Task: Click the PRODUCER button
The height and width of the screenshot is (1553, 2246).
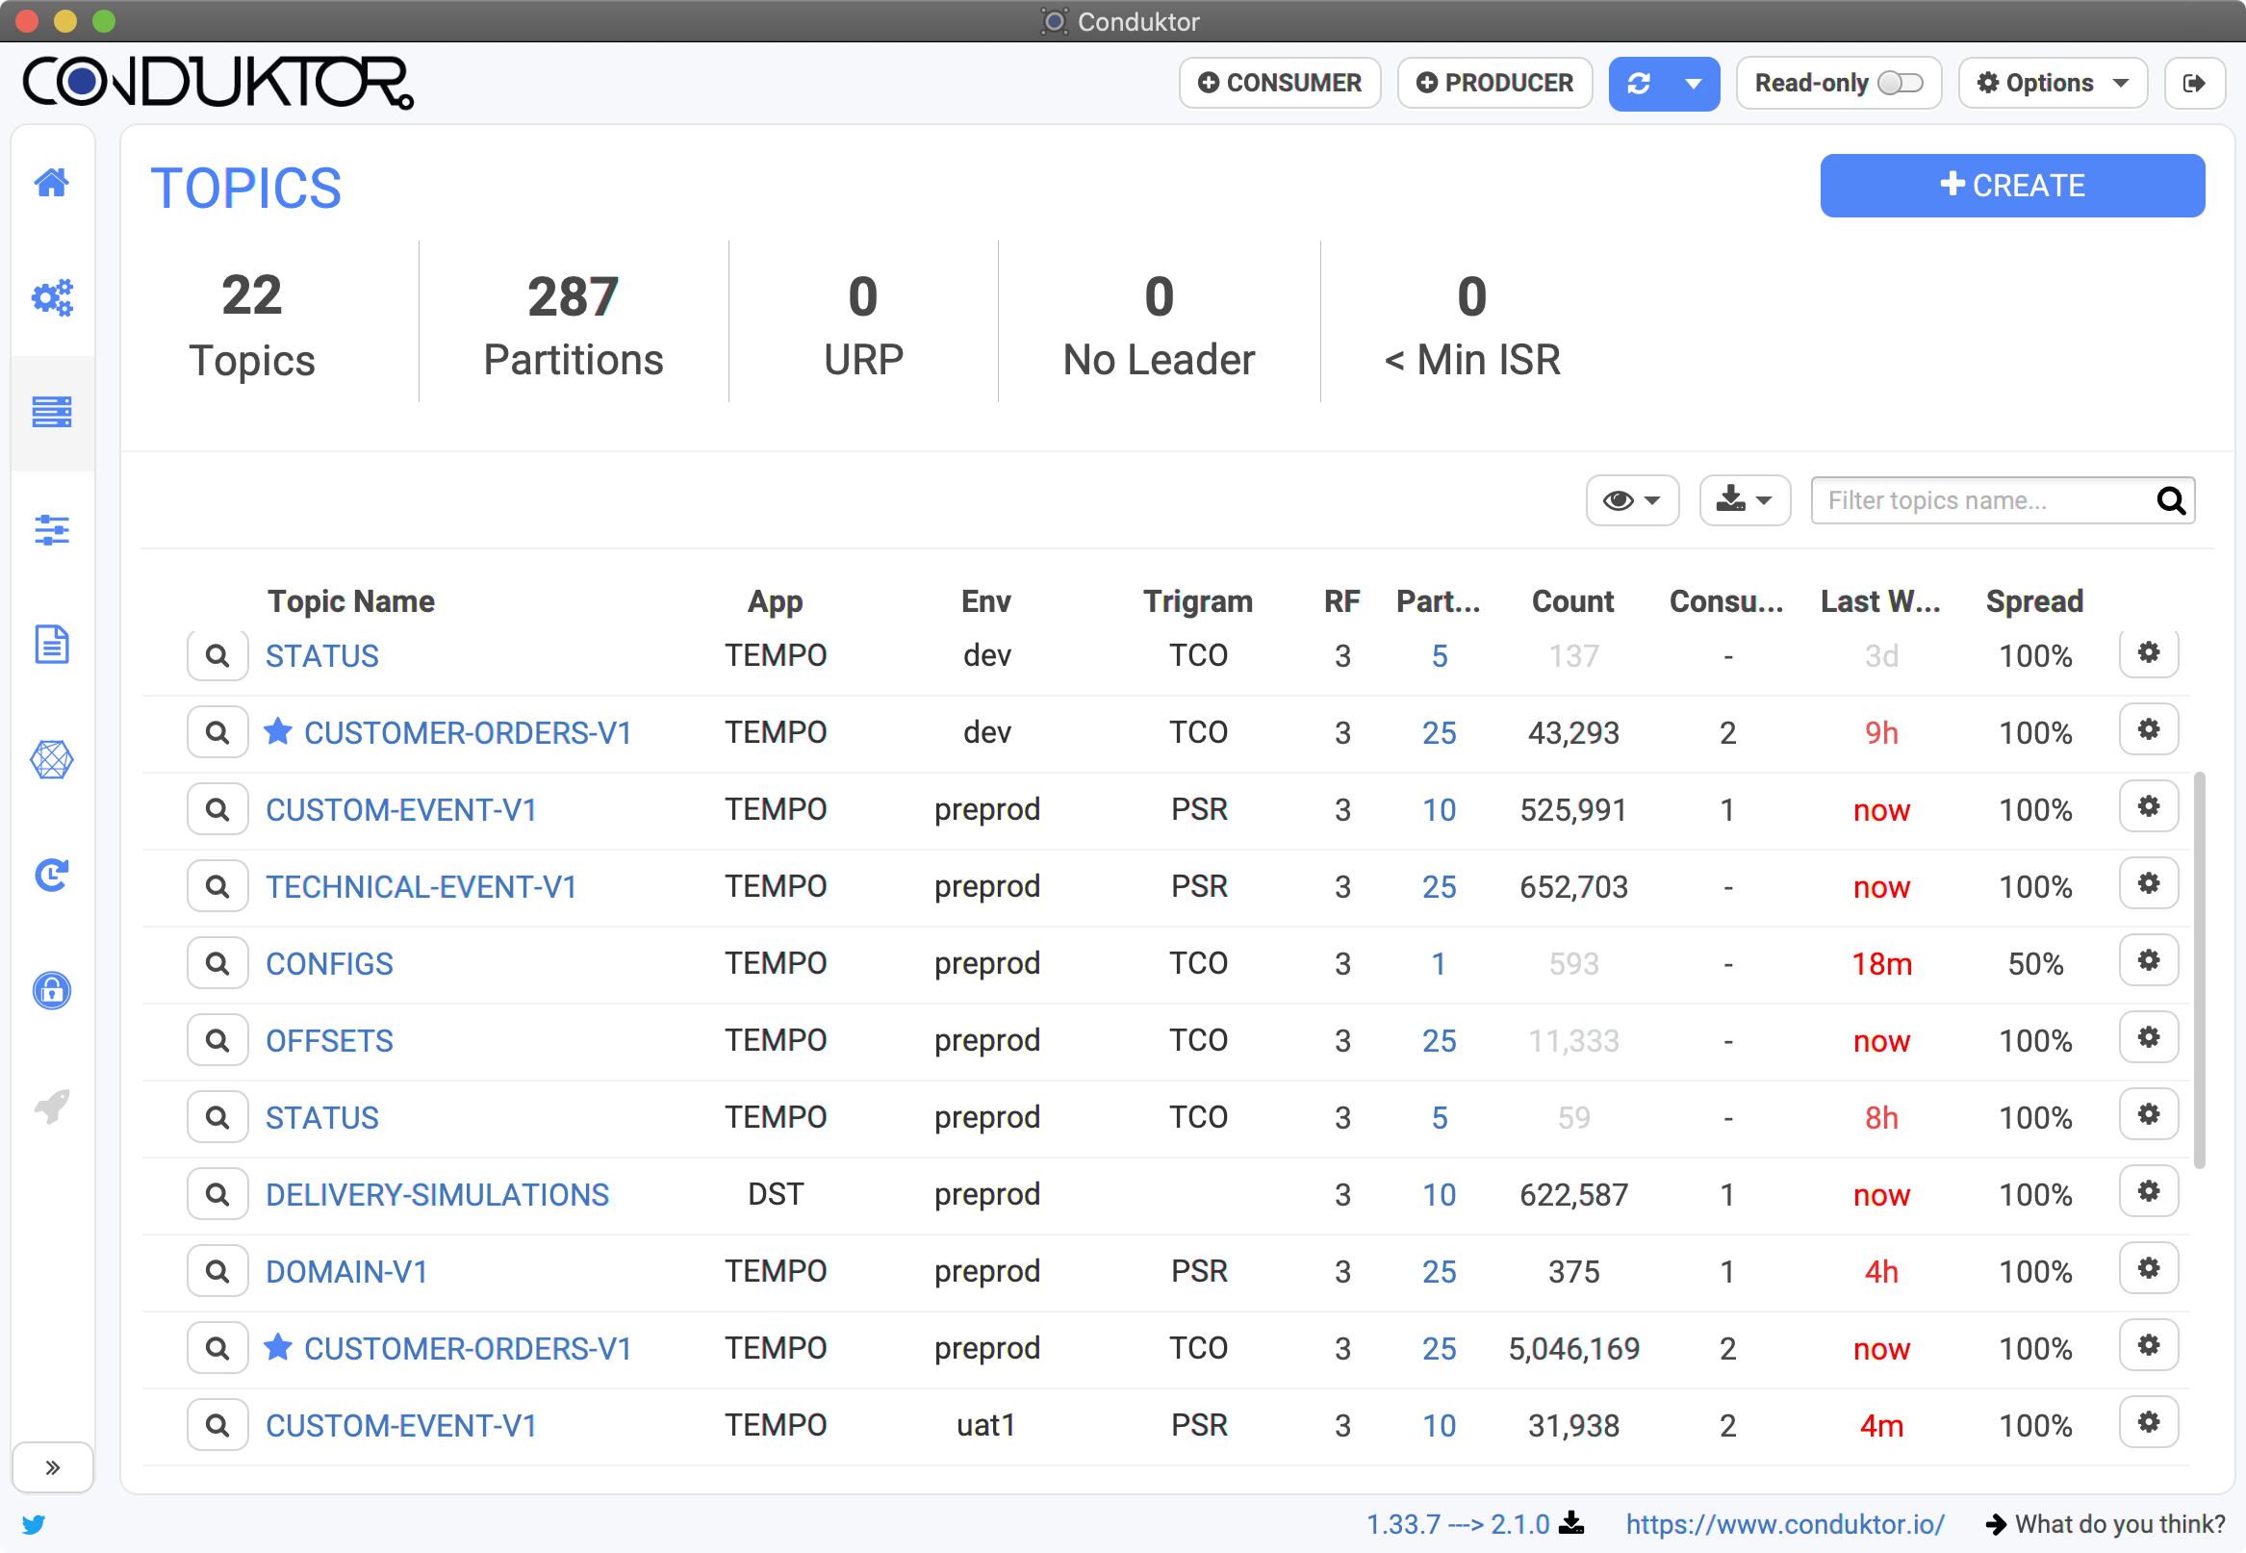Action: [x=1494, y=84]
